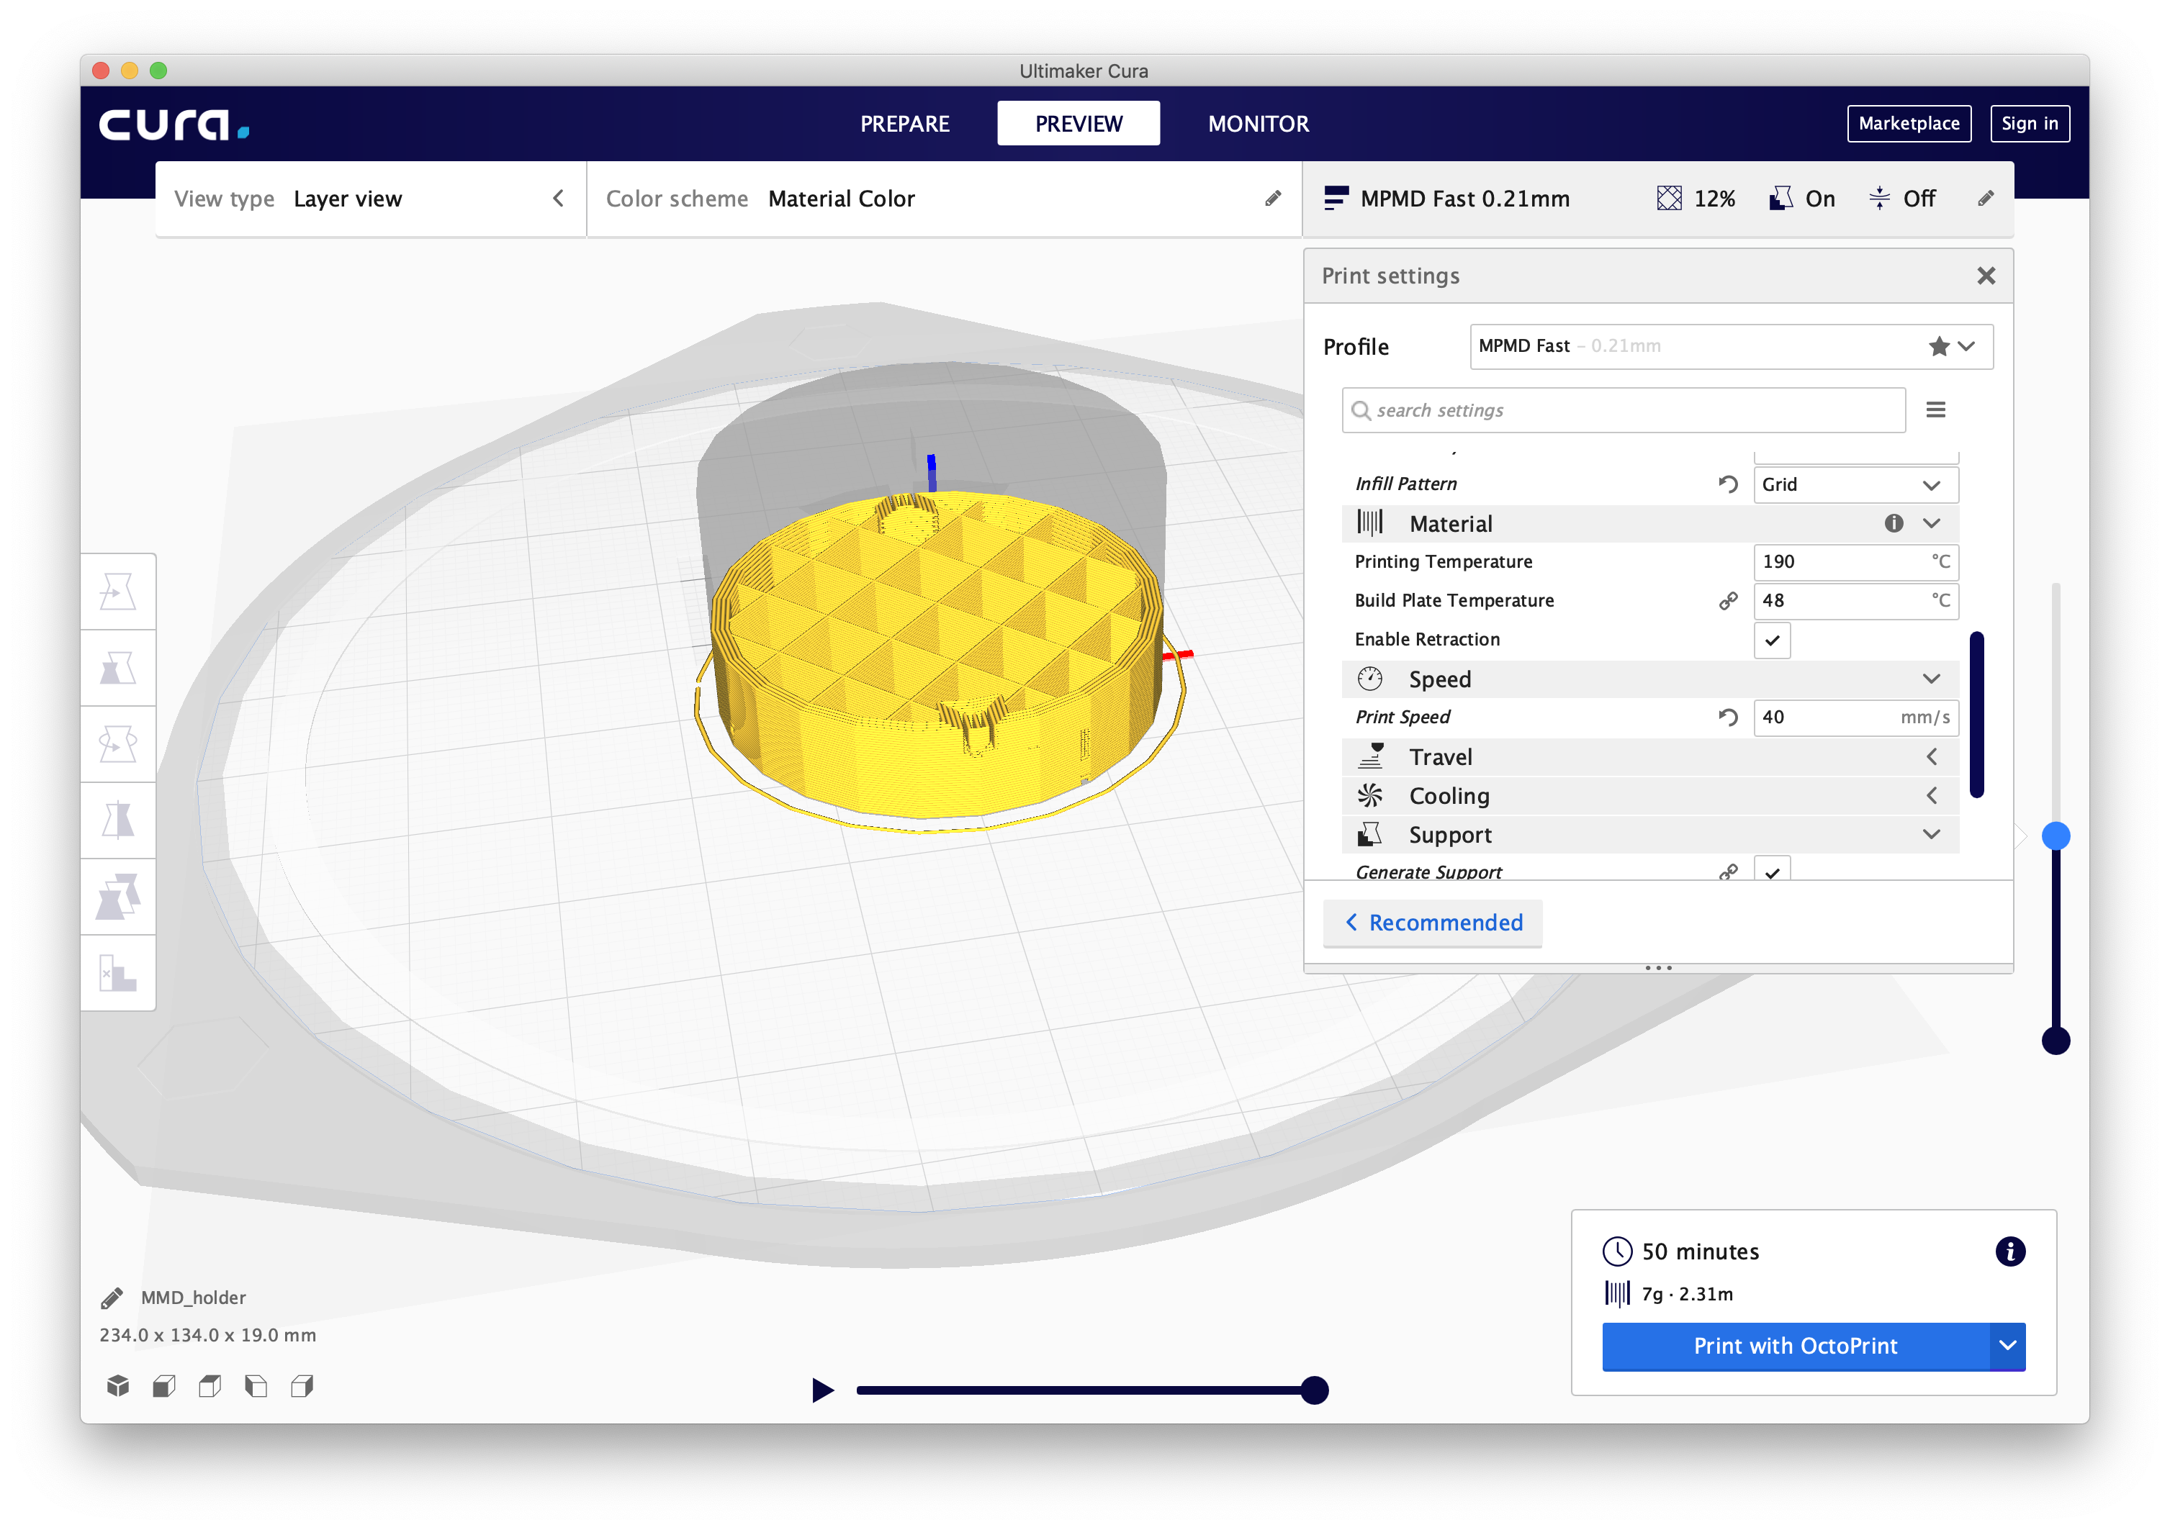Open Per Model Settings tool
2170x1530 pixels.
118,897
